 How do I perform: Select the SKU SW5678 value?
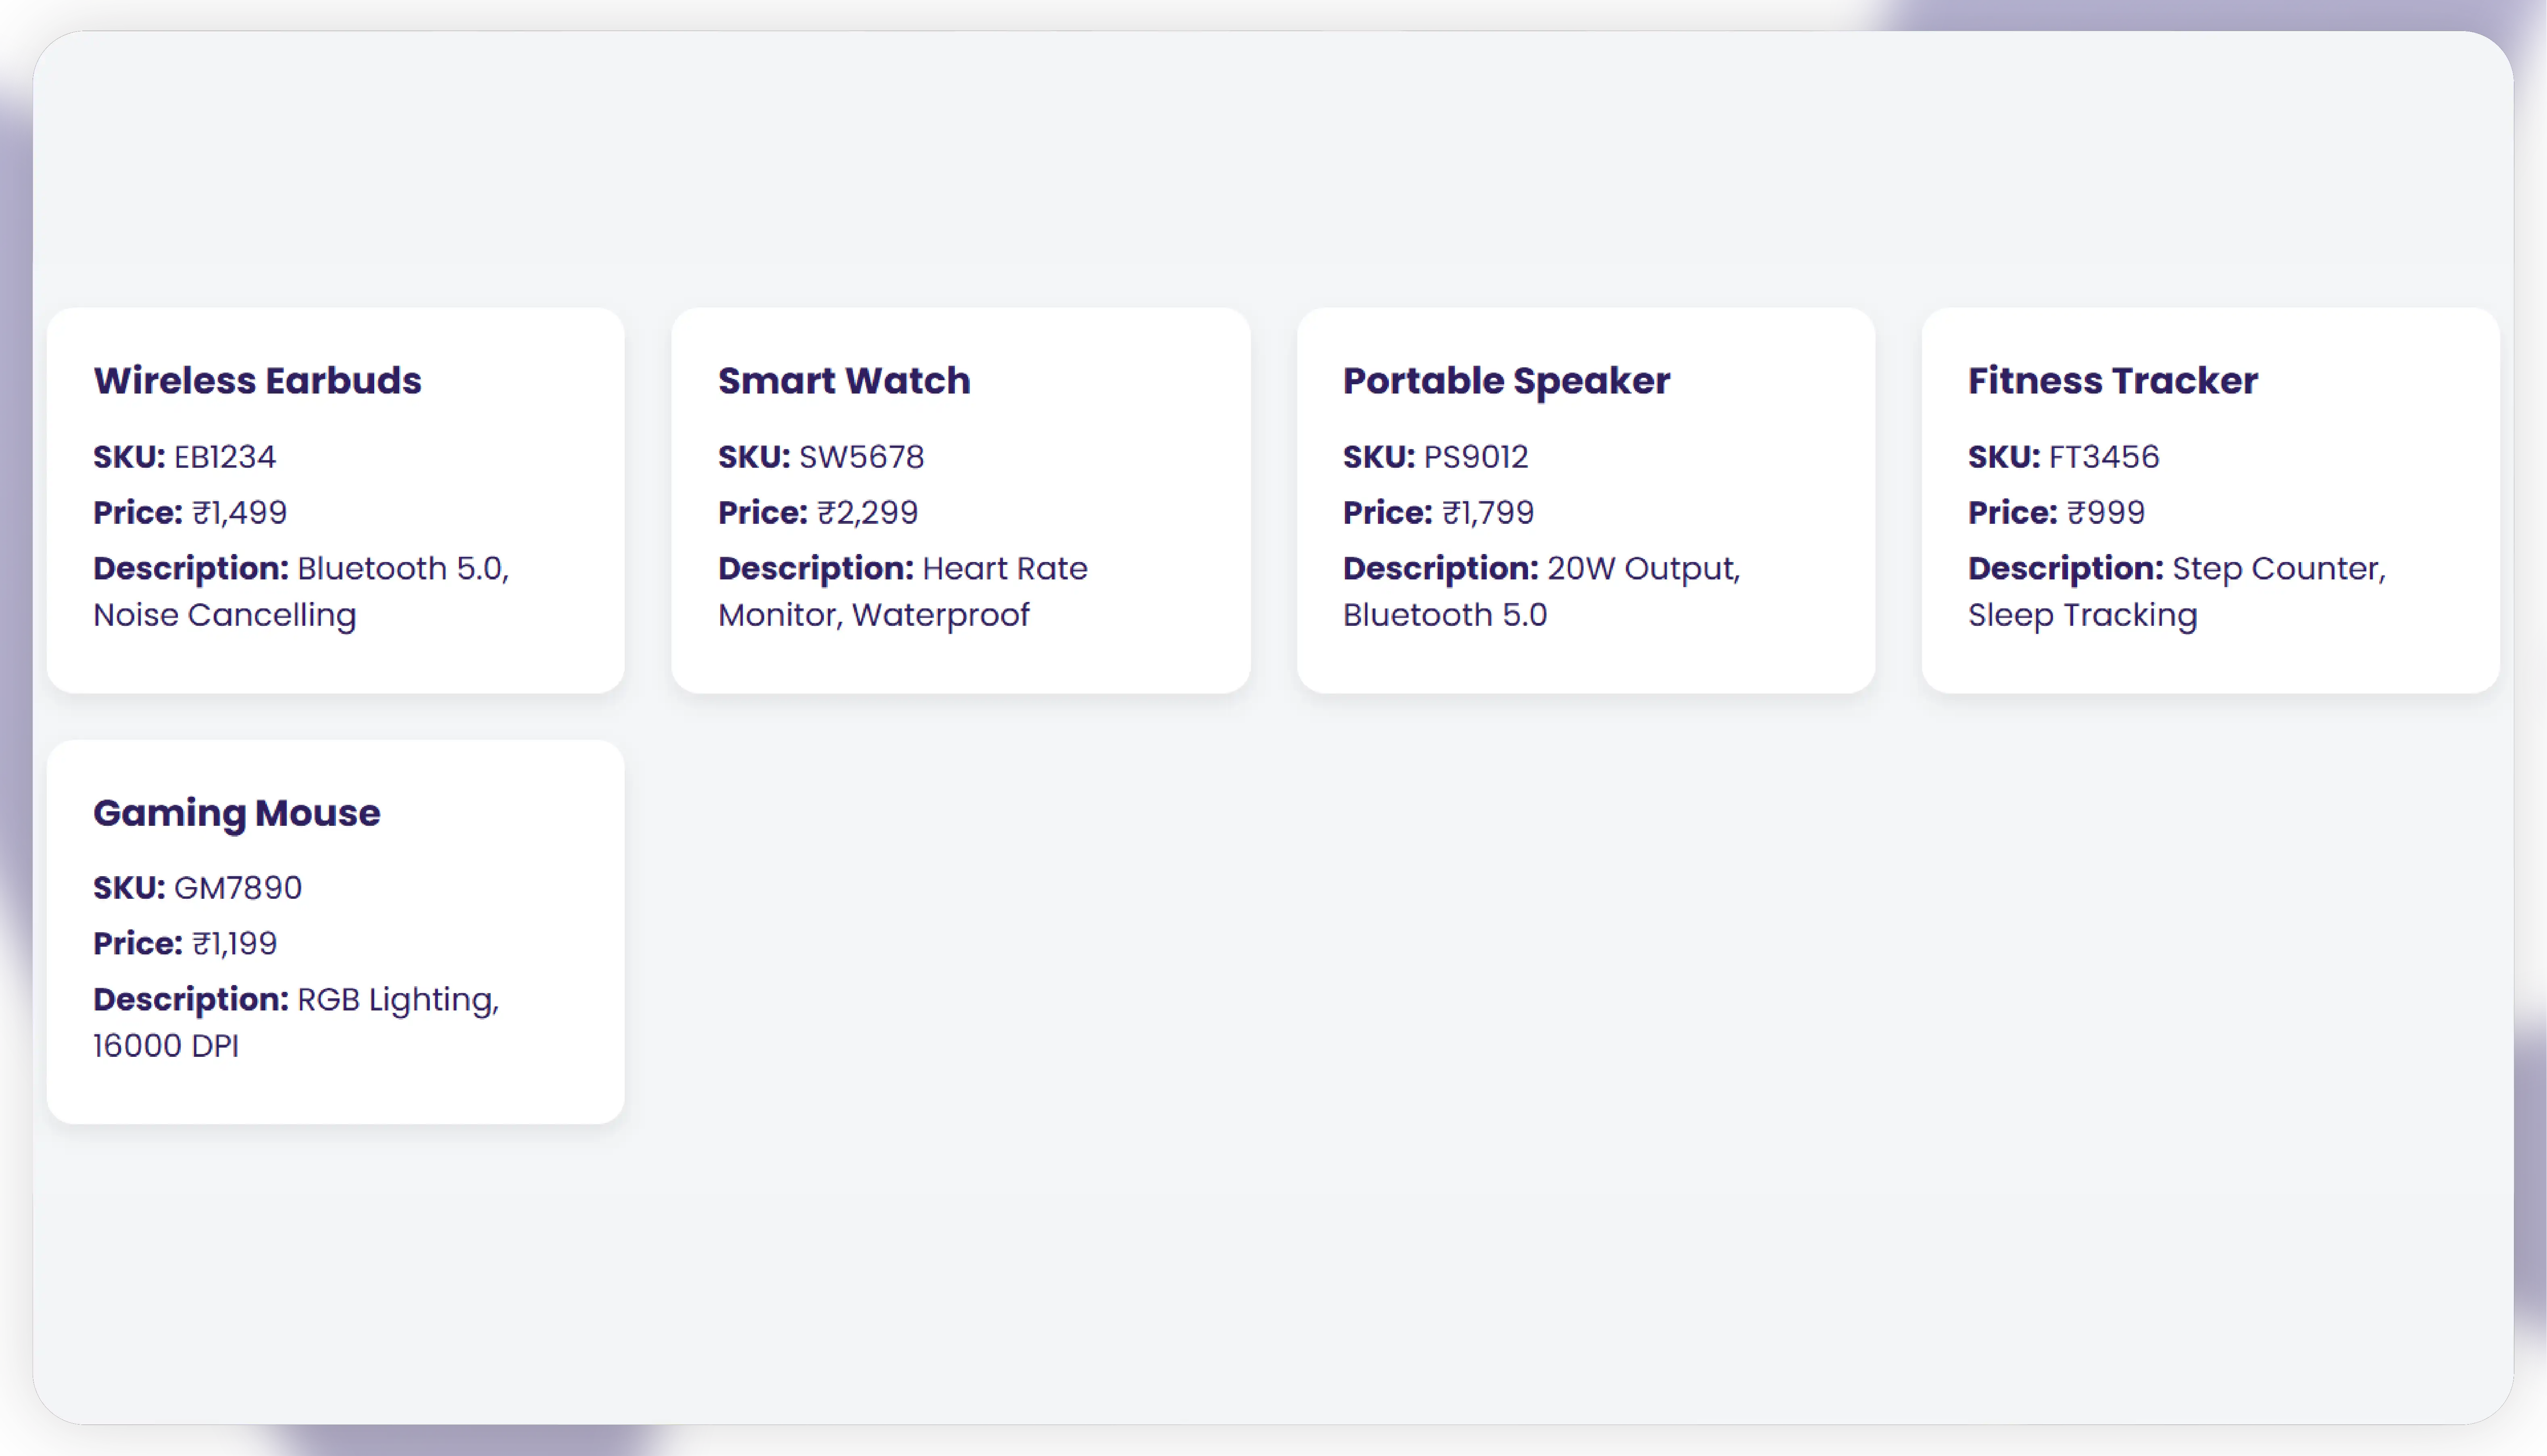861,457
